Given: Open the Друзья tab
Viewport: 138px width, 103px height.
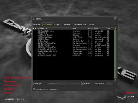Looking at the screenshot, I should (x=92, y=24).
